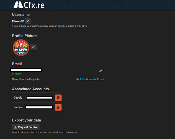Edit profile picture pencil icon
The image size is (175, 139).
tap(33, 47)
